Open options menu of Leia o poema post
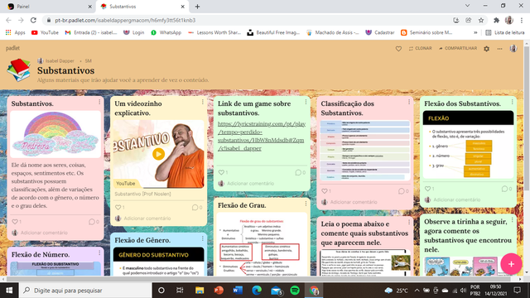 click(409, 222)
